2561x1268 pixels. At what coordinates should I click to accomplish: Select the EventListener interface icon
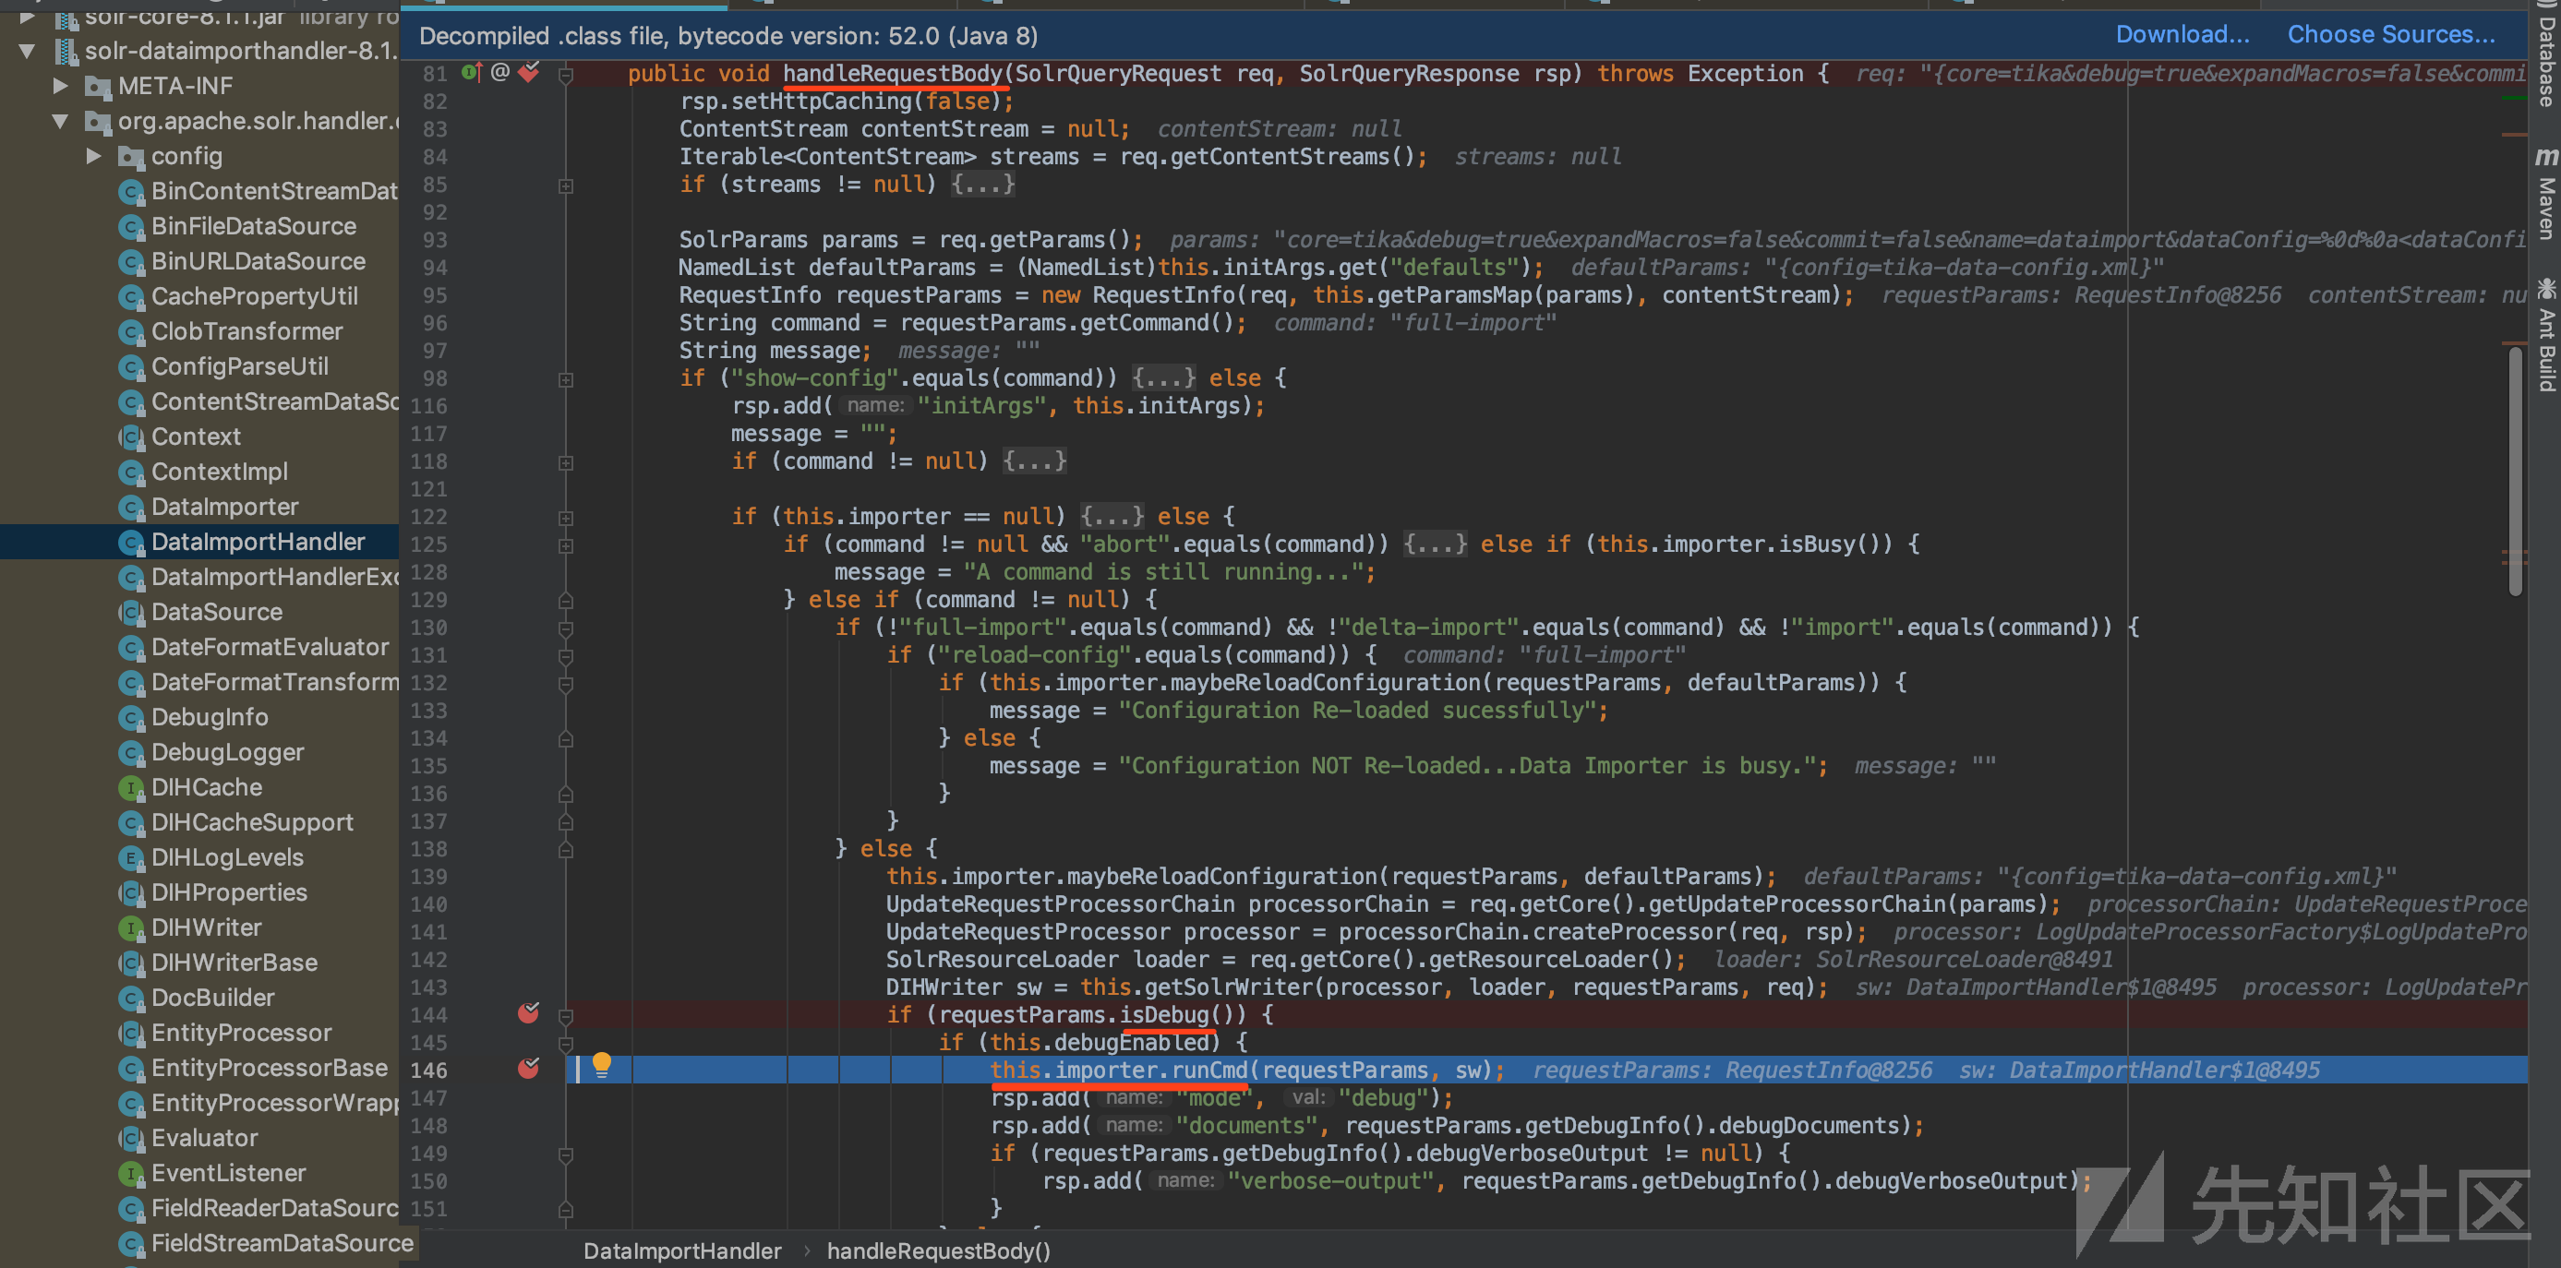pyautogui.click(x=131, y=1173)
